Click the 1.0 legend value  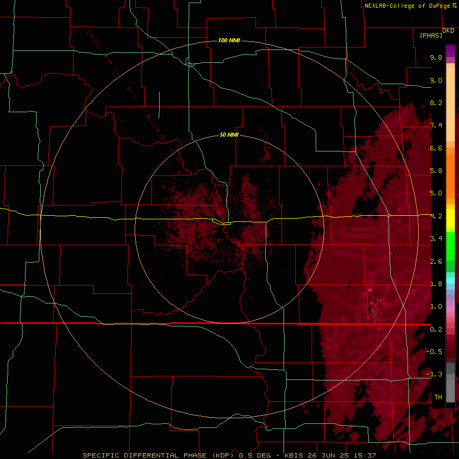pos(436,307)
